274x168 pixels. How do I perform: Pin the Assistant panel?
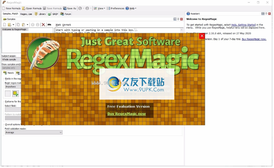coord(266,14)
